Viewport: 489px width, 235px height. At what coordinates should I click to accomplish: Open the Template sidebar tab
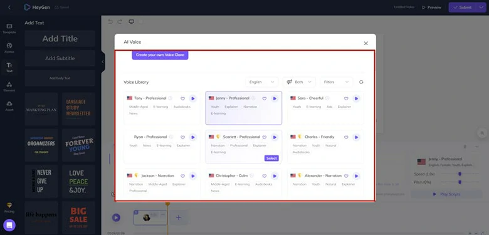[9, 29]
